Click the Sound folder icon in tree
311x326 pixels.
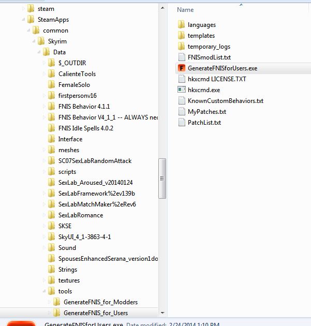tap(51, 247)
